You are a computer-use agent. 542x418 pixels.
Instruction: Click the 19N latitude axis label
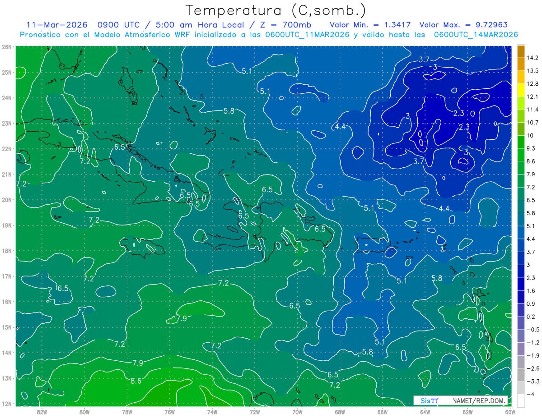6,225
